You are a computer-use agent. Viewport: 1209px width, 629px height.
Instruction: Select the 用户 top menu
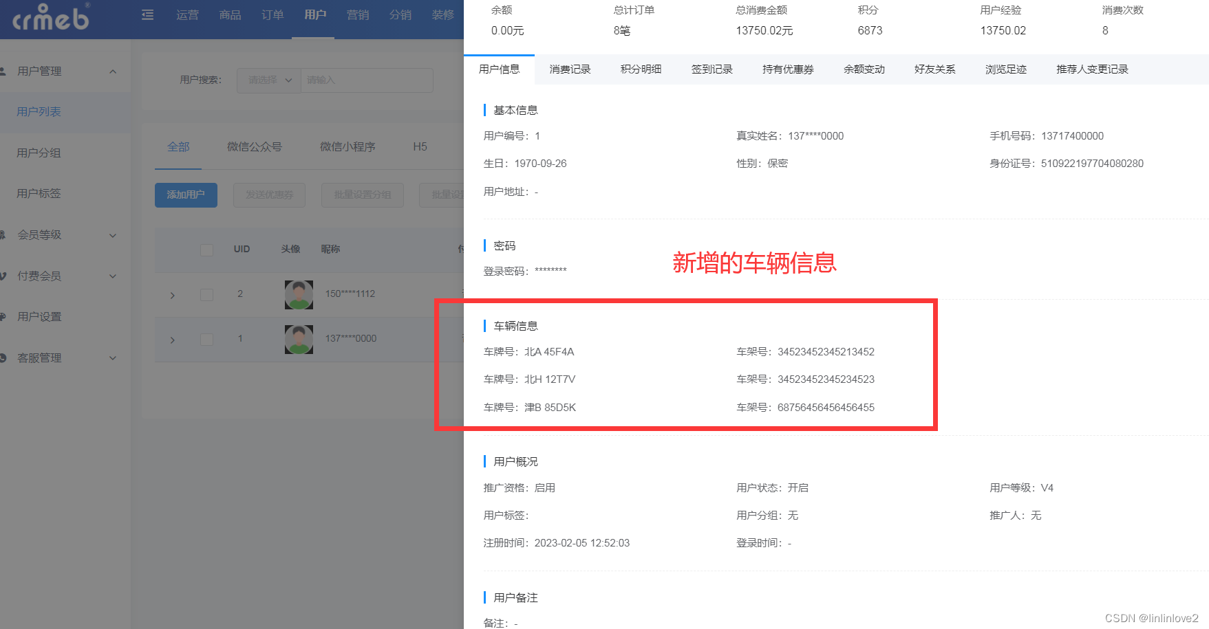click(x=315, y=14)
